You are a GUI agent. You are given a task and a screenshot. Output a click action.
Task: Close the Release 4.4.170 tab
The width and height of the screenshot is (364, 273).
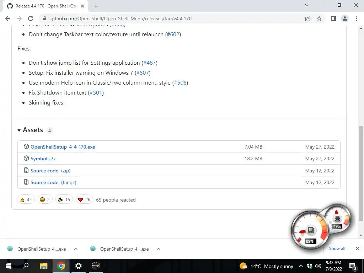coord(82,6)
